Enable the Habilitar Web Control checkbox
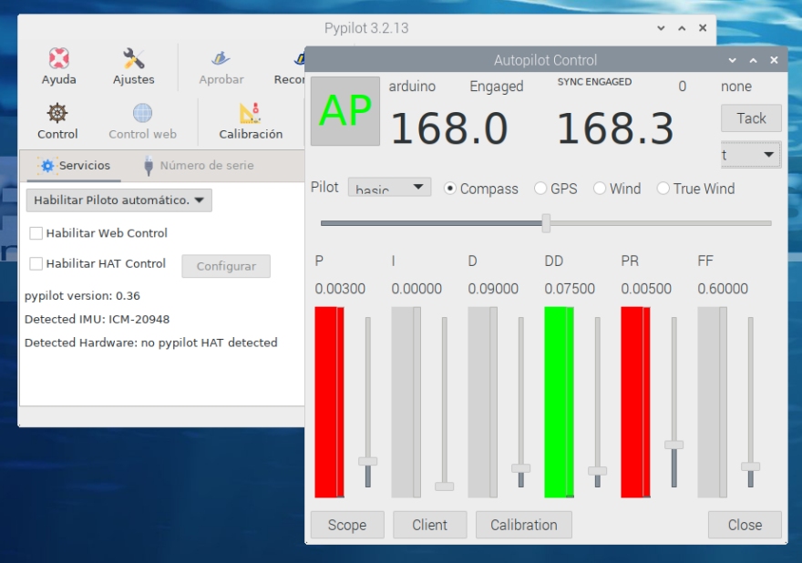The width and height of the screenshot is (802, 563). pos(36,233)
